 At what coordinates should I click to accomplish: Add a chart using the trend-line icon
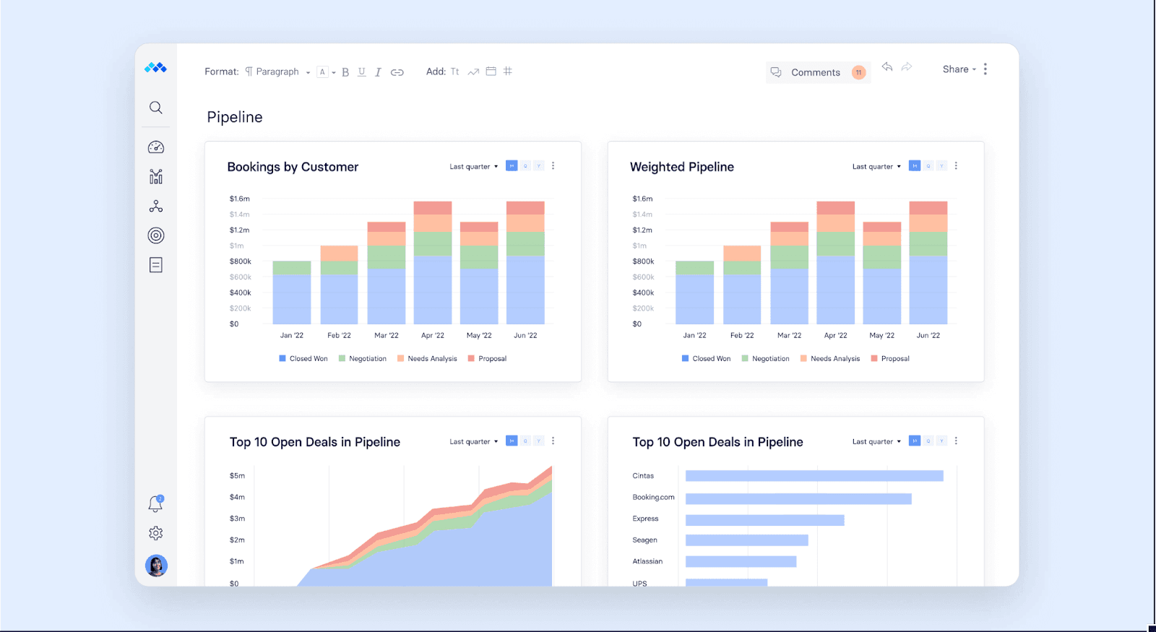473,72
